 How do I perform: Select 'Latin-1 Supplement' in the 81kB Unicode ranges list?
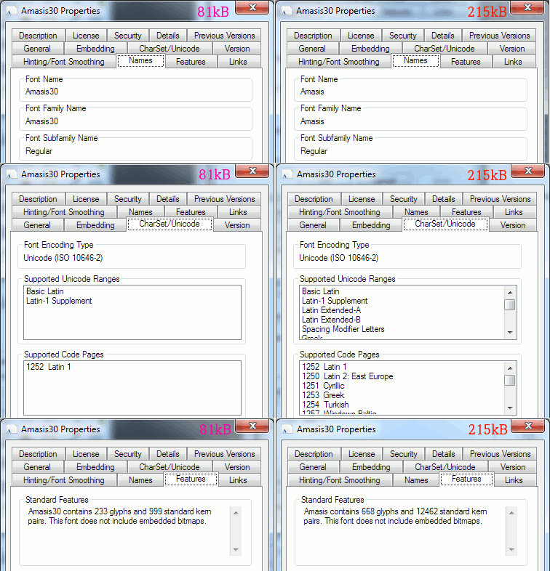tap(59, 301)
